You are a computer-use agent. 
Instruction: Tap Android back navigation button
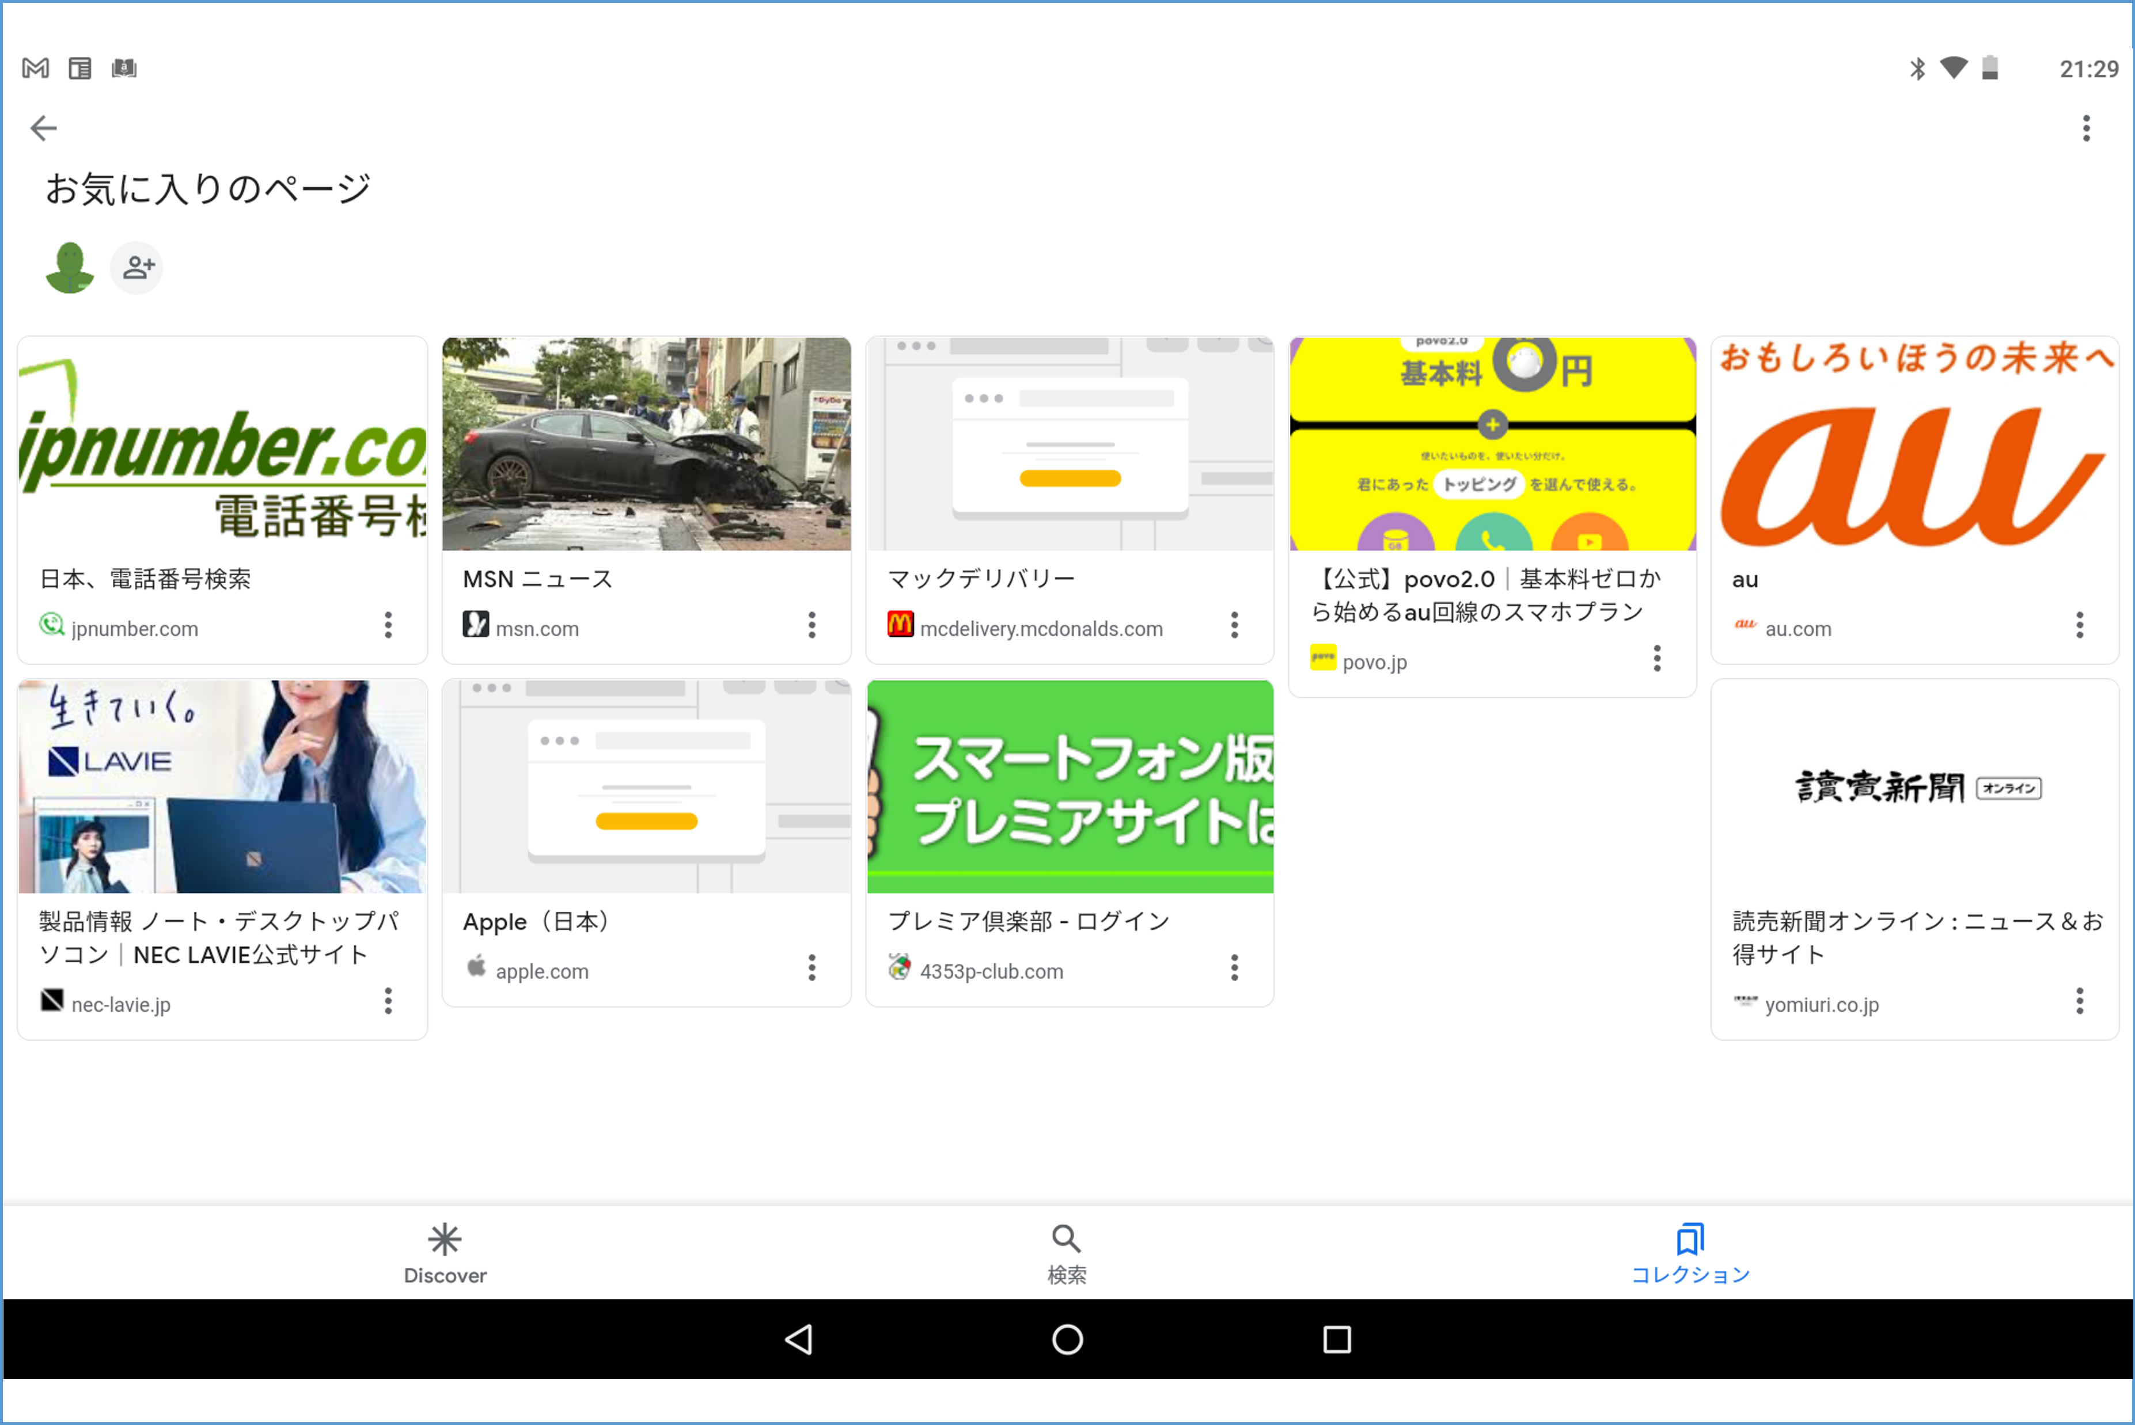[798, 1340]
